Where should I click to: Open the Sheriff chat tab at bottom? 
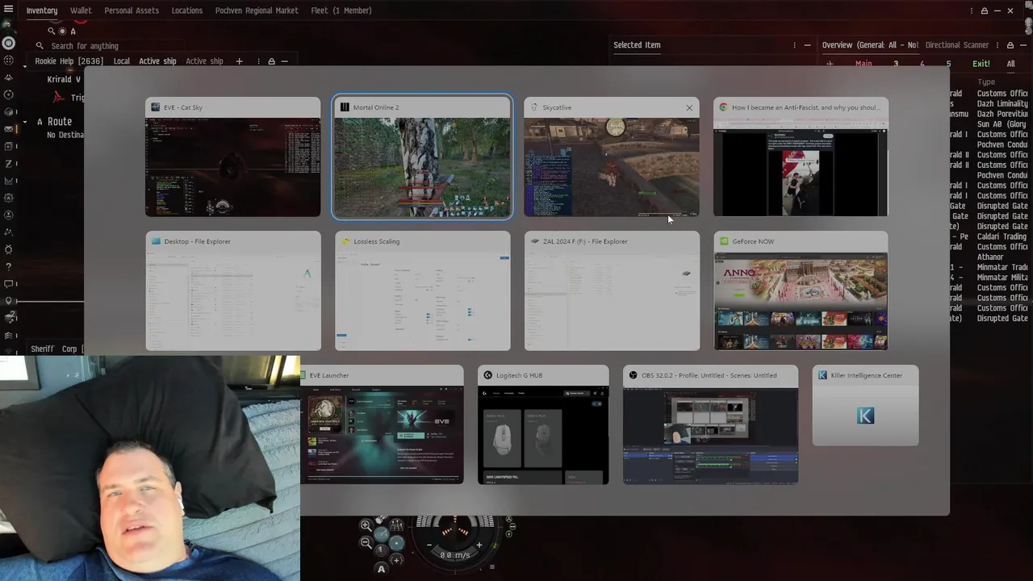coord(42,349)
